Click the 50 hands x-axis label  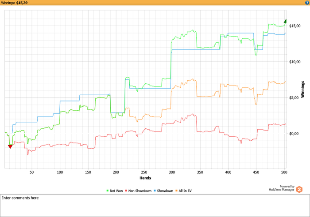coord(31,172)
